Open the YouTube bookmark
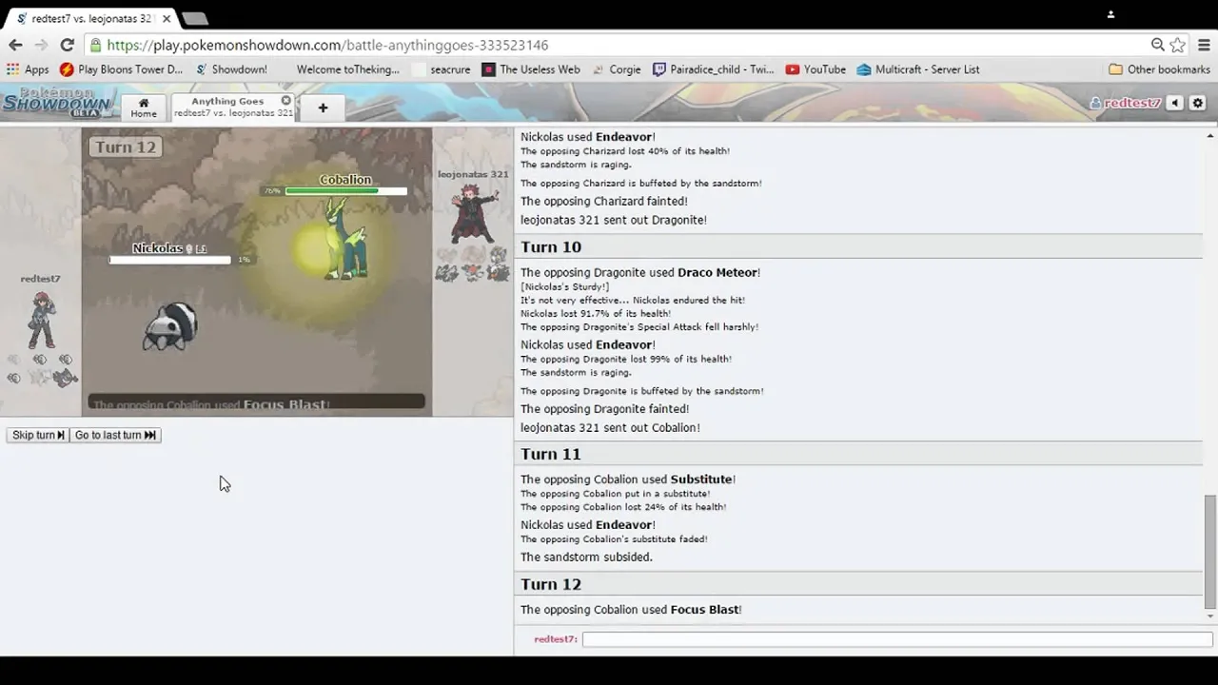Viewport: 1218px width, 685px height. [x=815, y=69]
